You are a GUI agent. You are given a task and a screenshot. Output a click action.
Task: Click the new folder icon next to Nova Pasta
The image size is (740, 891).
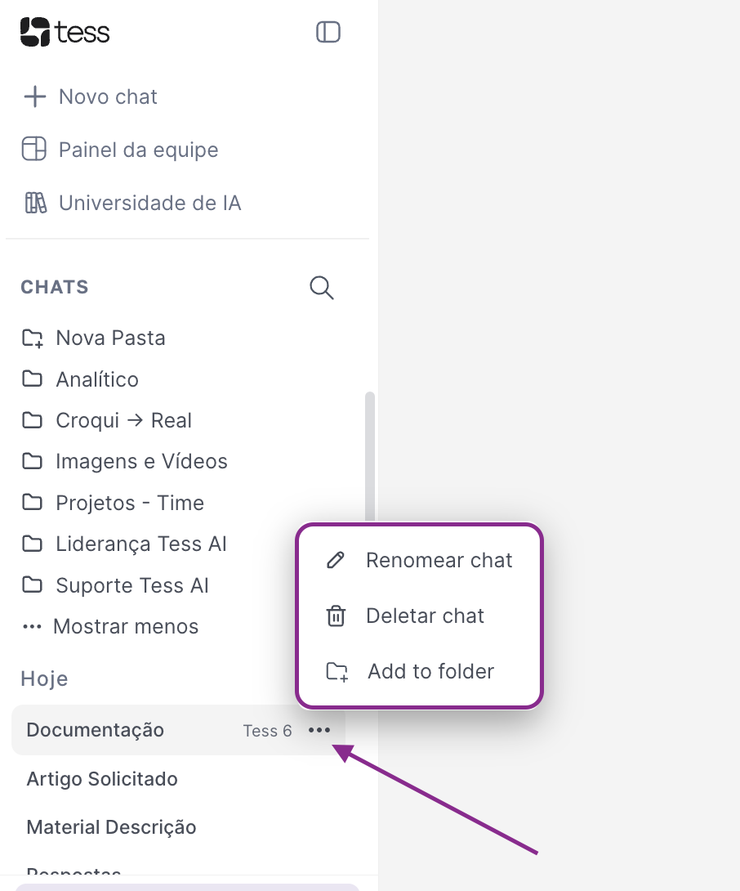(32, 338)
